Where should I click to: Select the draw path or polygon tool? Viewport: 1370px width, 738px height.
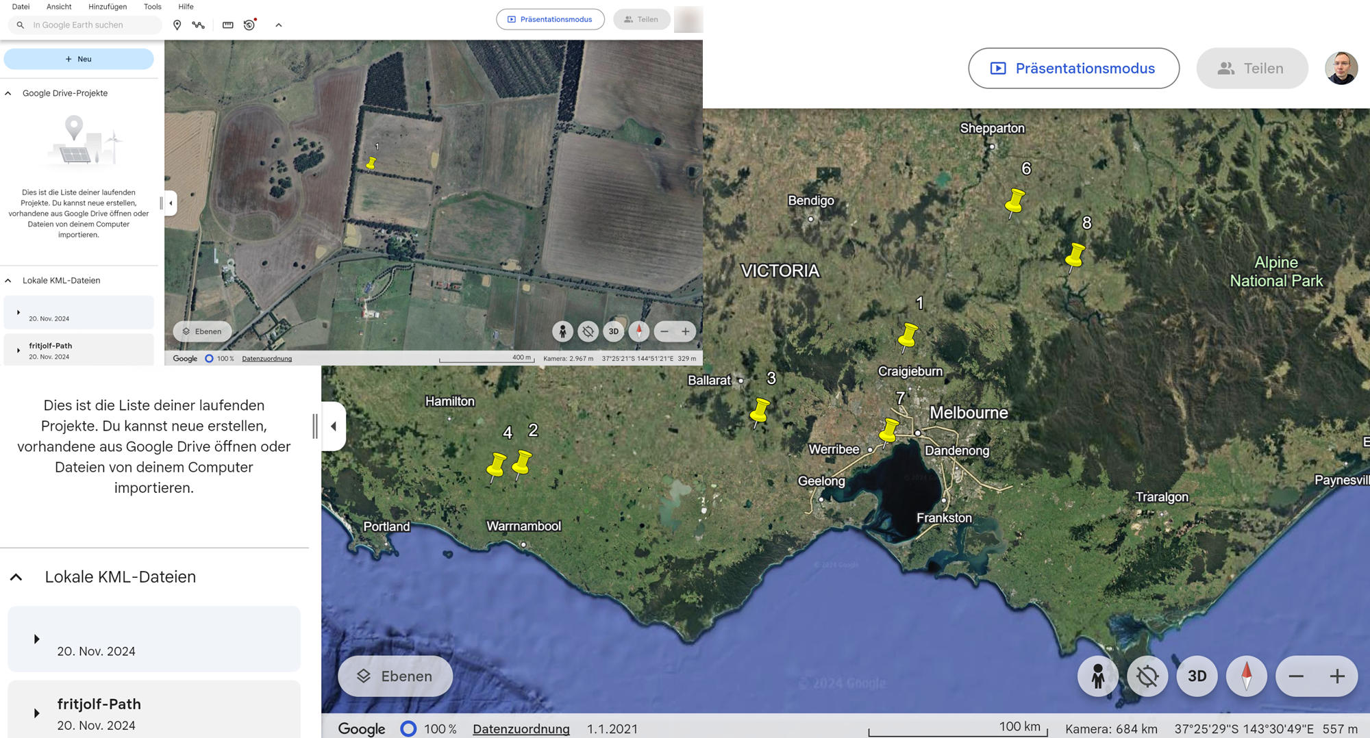199,25
